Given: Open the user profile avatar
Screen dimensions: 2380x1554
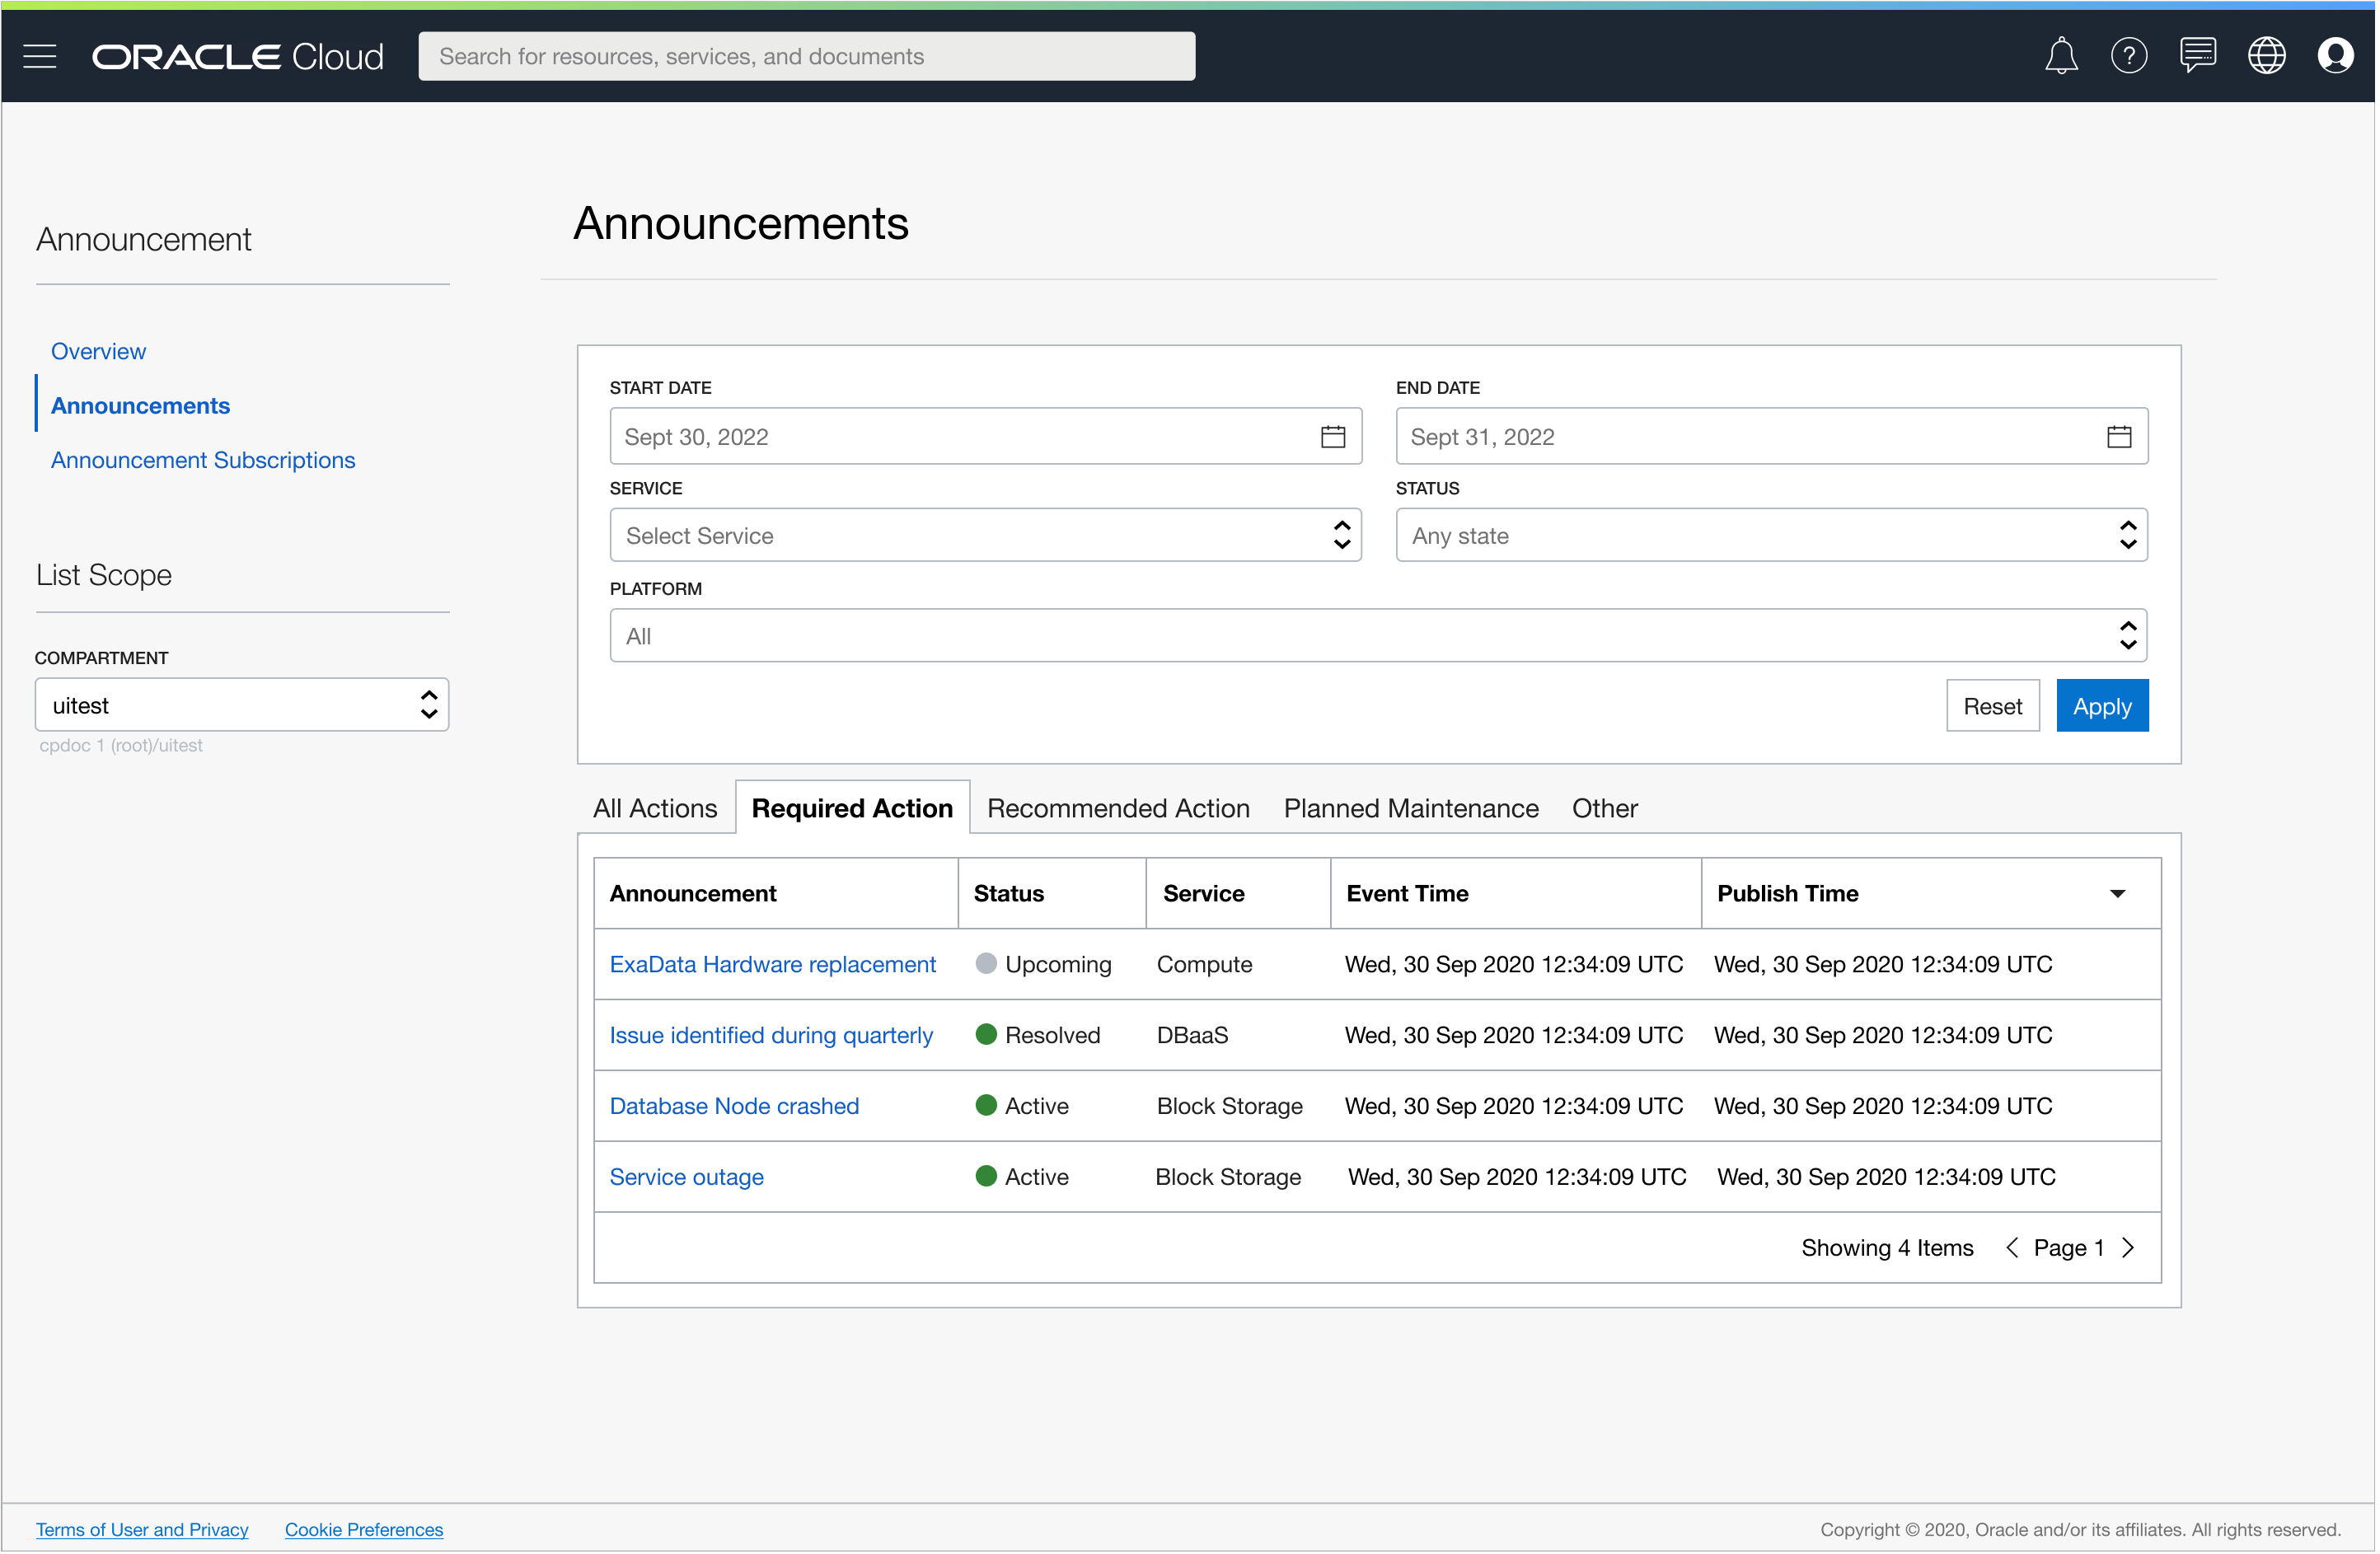Looking at the screenshot, I should pos(2336,56).
